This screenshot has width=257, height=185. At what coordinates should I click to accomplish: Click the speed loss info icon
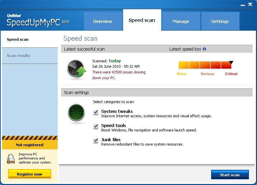pos(204,49)
